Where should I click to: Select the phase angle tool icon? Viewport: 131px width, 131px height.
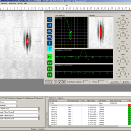[50, 20]
